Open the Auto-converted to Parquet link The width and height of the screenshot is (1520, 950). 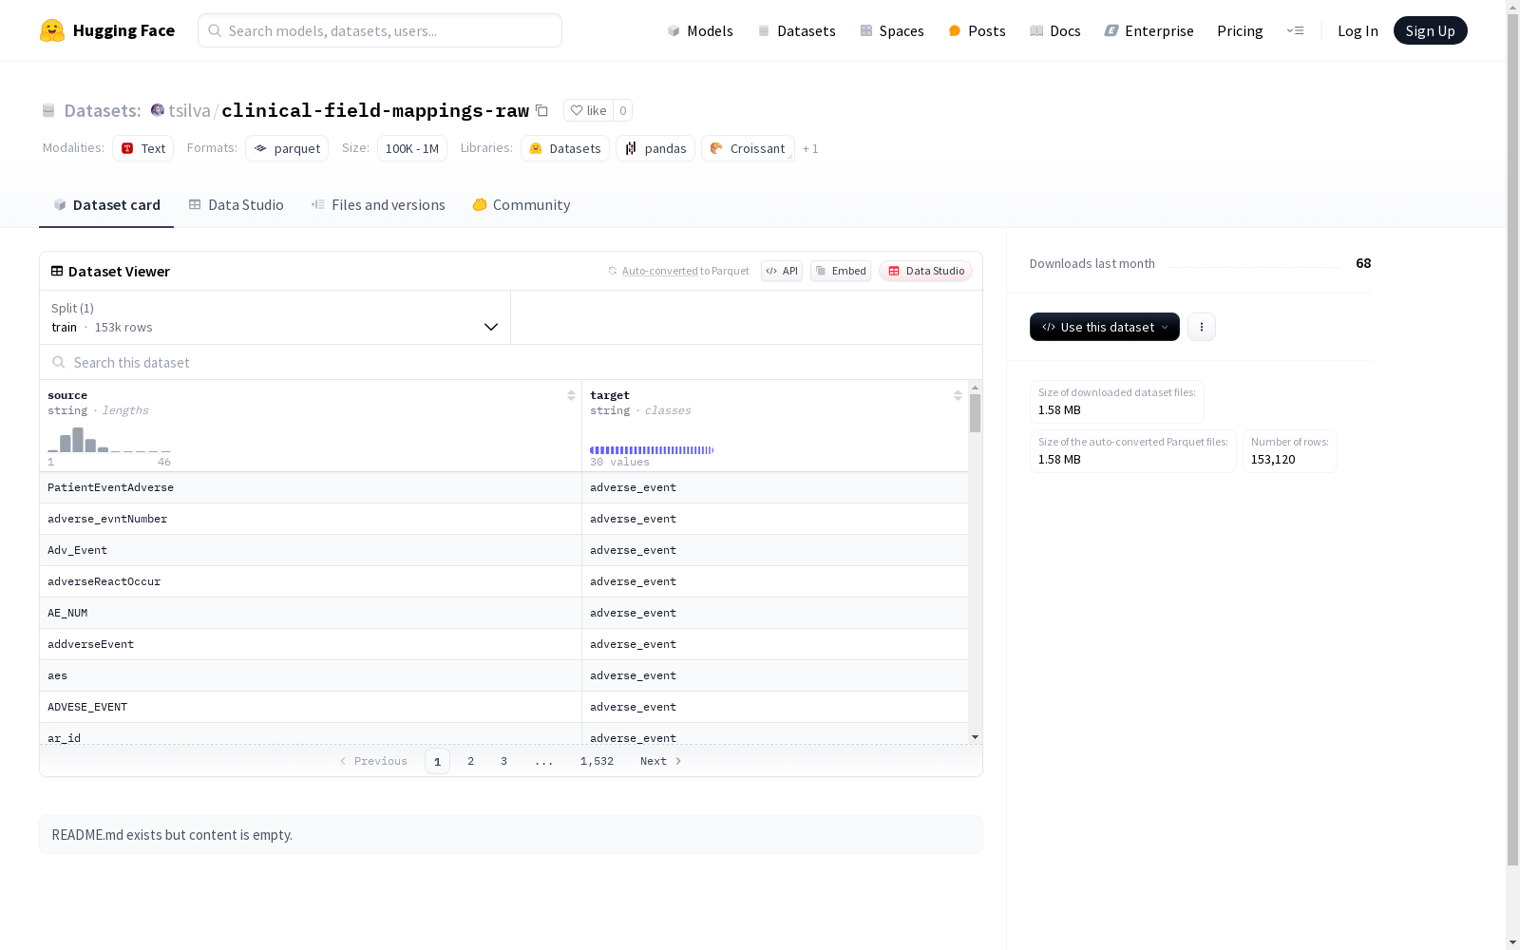click(685, 271)
